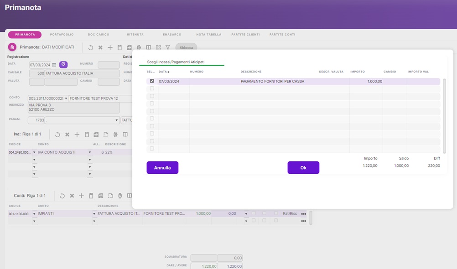Screen dimensions: 457x269
Task: Check the third row checkbox in payments list
Action: click(152, 96)
